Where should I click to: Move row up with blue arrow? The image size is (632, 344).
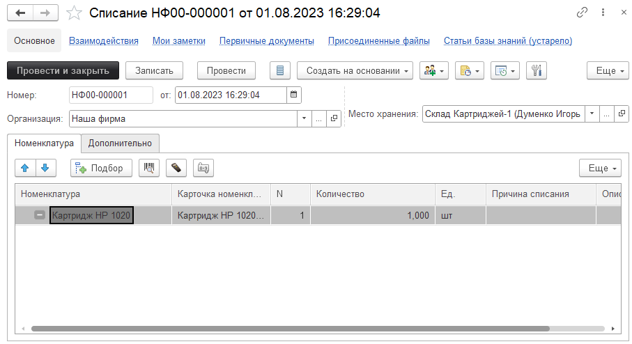(x=25, y=168)
